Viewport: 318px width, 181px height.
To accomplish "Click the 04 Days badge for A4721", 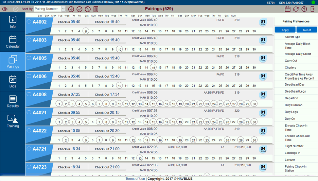I will [x=263, y=149].
